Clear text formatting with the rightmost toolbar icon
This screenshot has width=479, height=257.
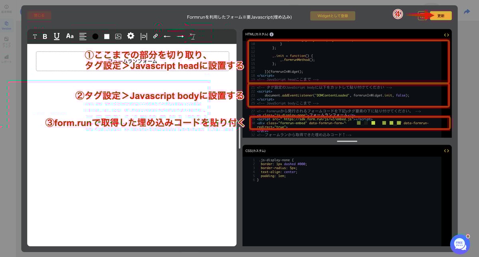(x=192, y=36)
